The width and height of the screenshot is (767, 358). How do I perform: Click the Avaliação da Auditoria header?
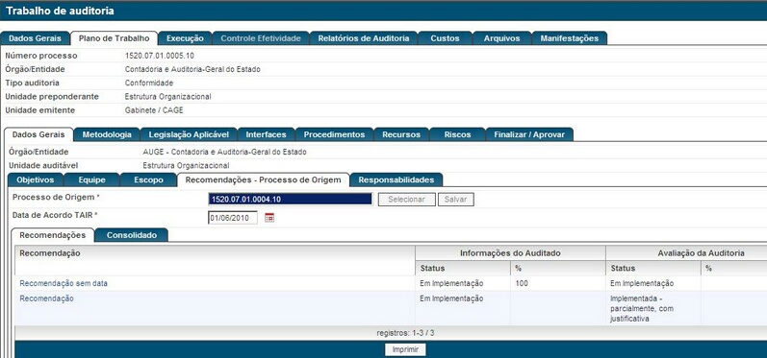tap(701, 253)
